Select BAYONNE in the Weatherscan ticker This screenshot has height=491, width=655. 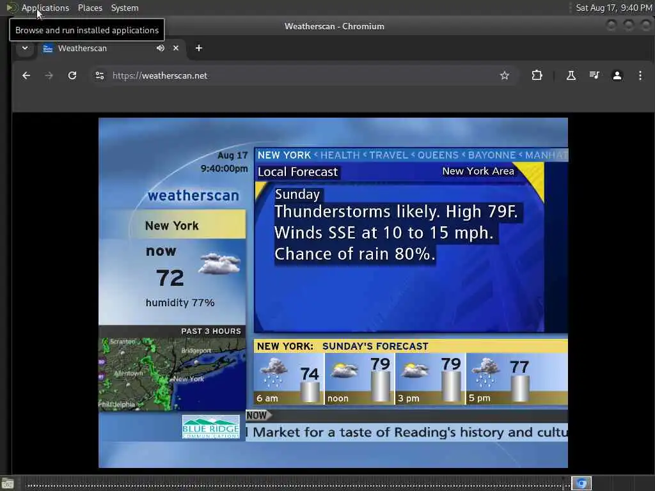tap(492, 155)
